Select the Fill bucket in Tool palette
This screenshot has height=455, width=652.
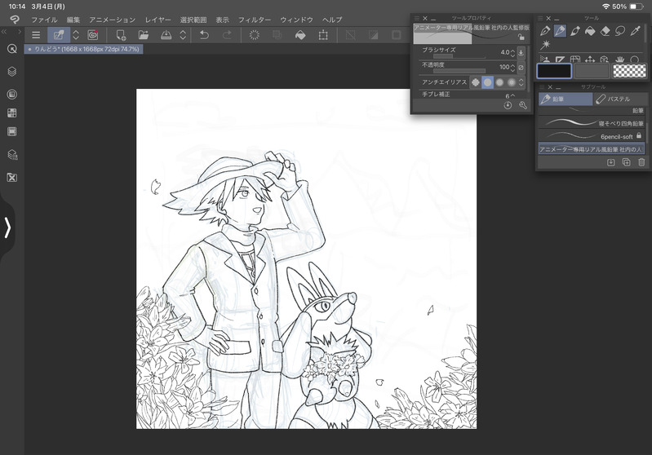(x=590, y=31)
